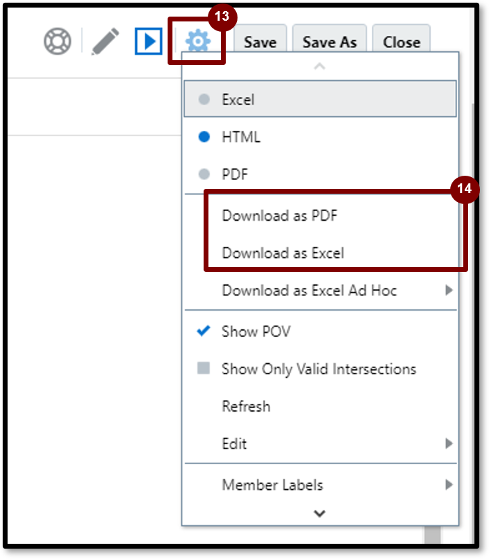The height and width of the screenshot is (559, 491).
Task: Collapse the menu with top chevron
Action: 319,68
